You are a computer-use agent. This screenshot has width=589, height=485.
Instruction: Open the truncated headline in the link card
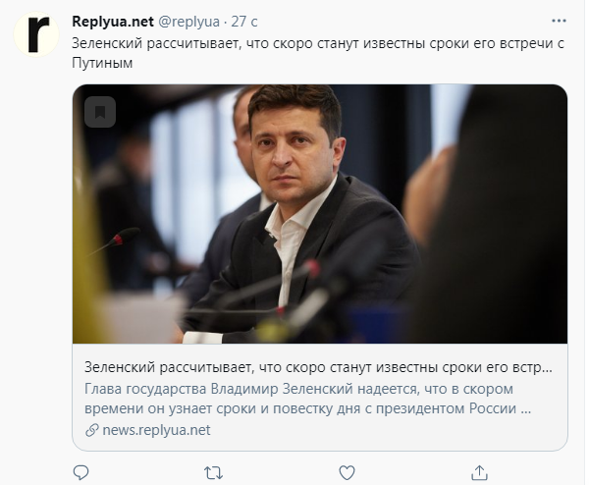pyautogui.click(x=318, y=367)
